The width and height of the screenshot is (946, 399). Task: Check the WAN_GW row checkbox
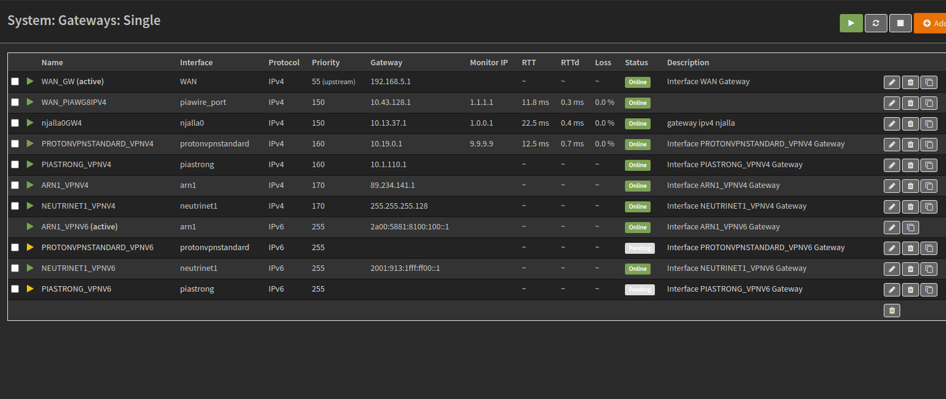click(x=15, y=82)
